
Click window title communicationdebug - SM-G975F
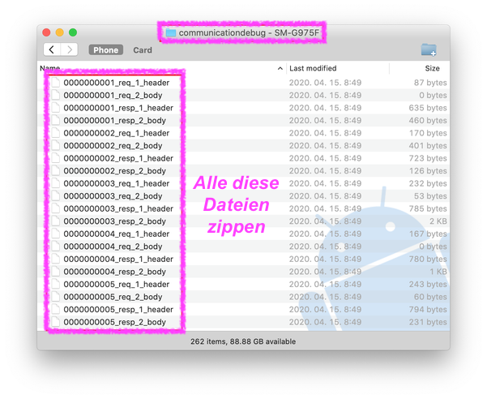tap(249, 32)
